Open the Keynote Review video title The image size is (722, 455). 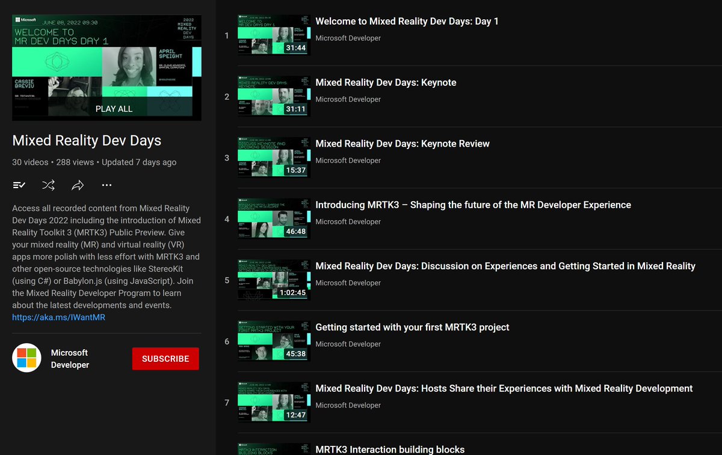(403, 144)
